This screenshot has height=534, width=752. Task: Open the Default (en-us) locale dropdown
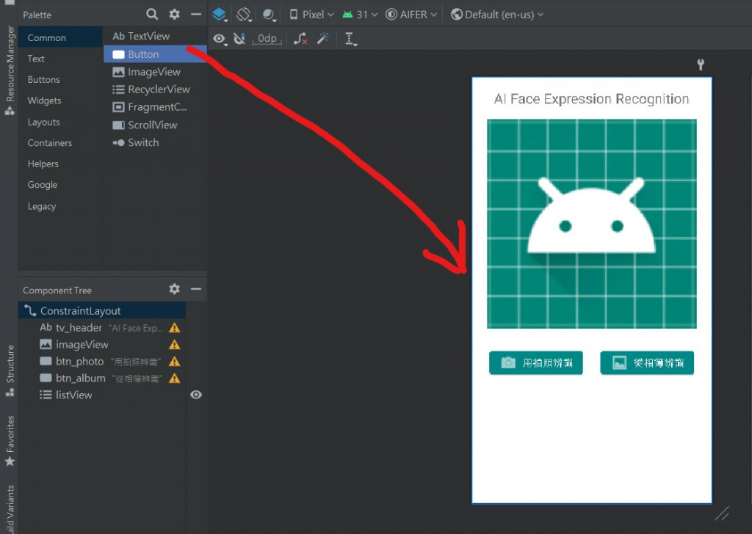pyautogui.click(x=497, y=15)
